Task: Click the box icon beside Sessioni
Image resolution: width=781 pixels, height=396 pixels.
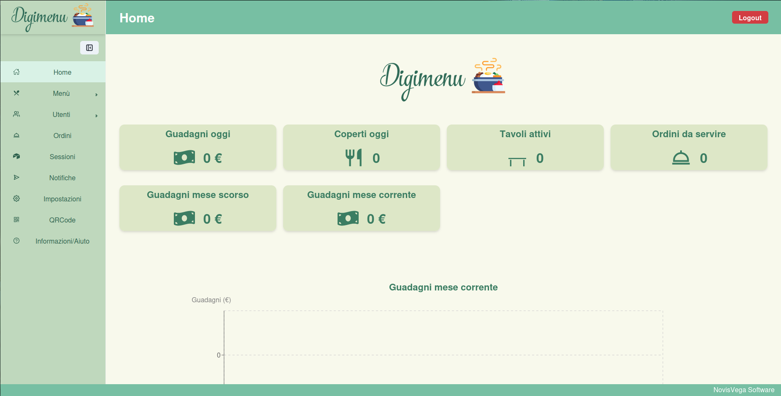Action: pyautogui.click(x=16, y=156)
